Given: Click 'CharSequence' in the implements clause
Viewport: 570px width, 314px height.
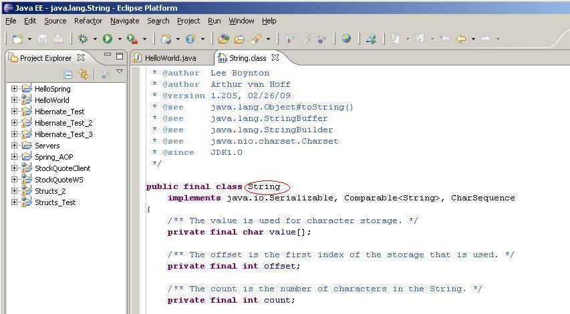Looking at the screenshot, I should [482, 198].
